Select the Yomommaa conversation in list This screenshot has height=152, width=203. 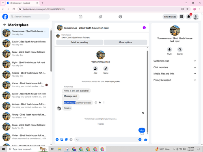25,33
